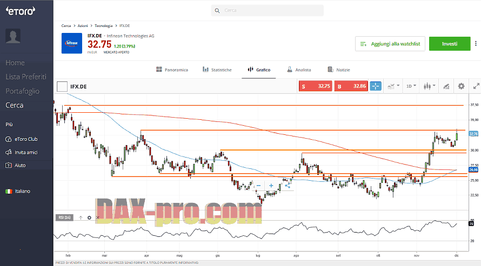Click the B 32.86 buy button
Image resolution: width=481 pixels, height=266 pixels.
pos(351,86)
